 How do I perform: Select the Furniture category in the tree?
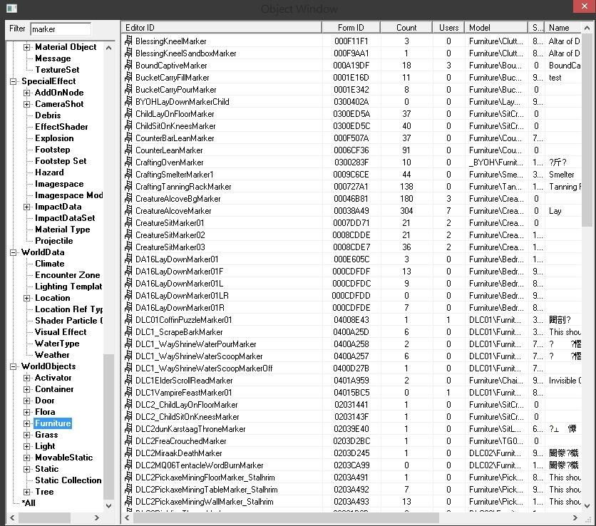pos(53,423)
